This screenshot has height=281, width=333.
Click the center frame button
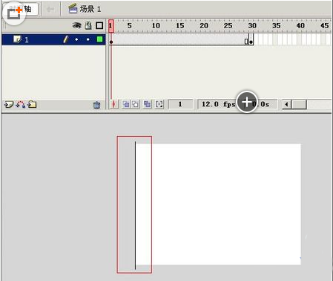pos(114,104)
